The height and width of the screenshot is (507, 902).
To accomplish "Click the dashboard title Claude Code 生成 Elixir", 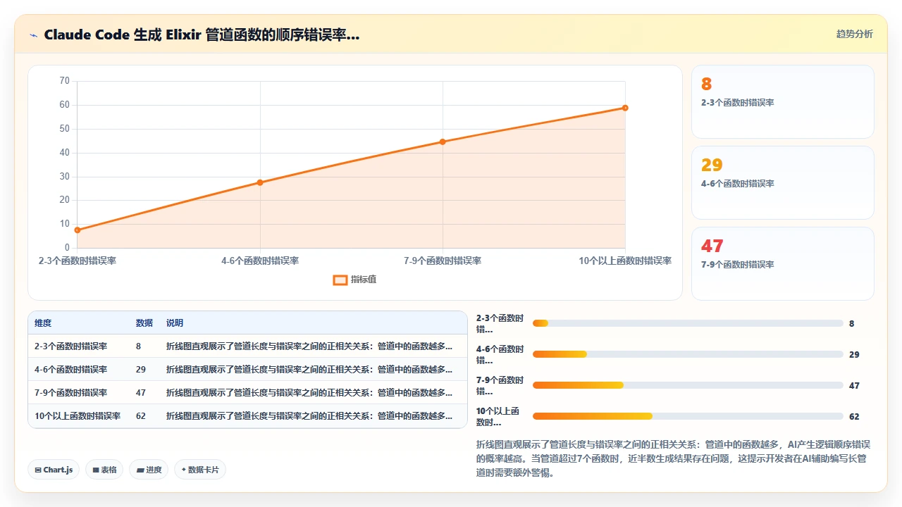I will [202, 35].
